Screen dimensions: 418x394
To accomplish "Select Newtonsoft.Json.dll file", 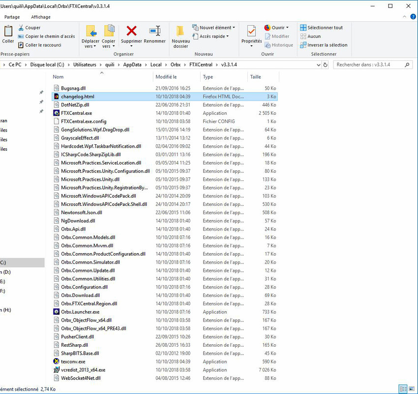I will 82,212.
